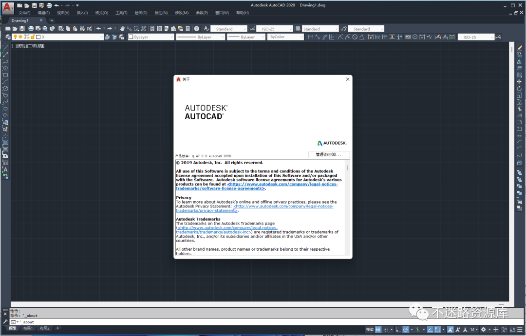The image size is (526, 336).
Task: Select the Line tool in draw toolbar
Action: (5, 48)
